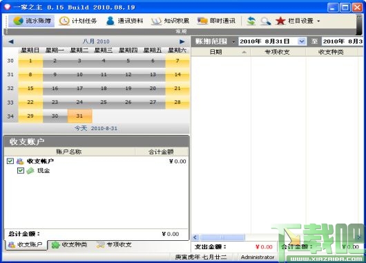
Task: Switch to the 专项收支 tab
Action: pyautogui.click(x=114, y=245)
